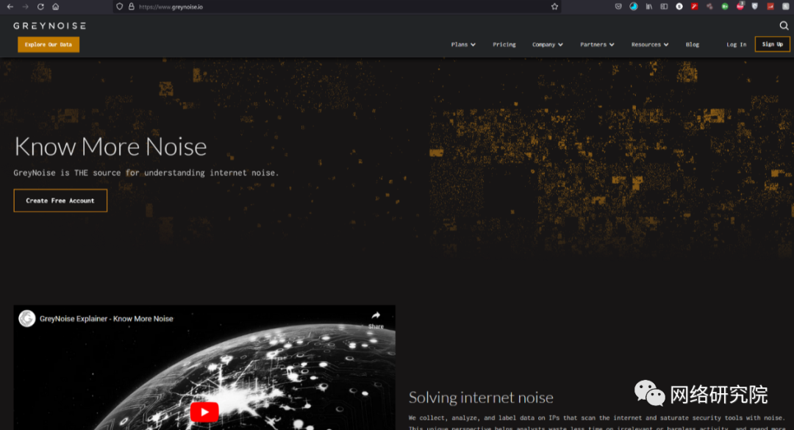Open the browser Library icon
The height and width of the screenshot is (430, 794).
648,7
